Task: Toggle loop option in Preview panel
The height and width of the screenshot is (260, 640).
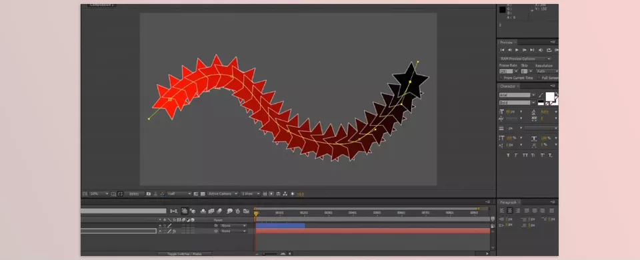Action: 549,50
